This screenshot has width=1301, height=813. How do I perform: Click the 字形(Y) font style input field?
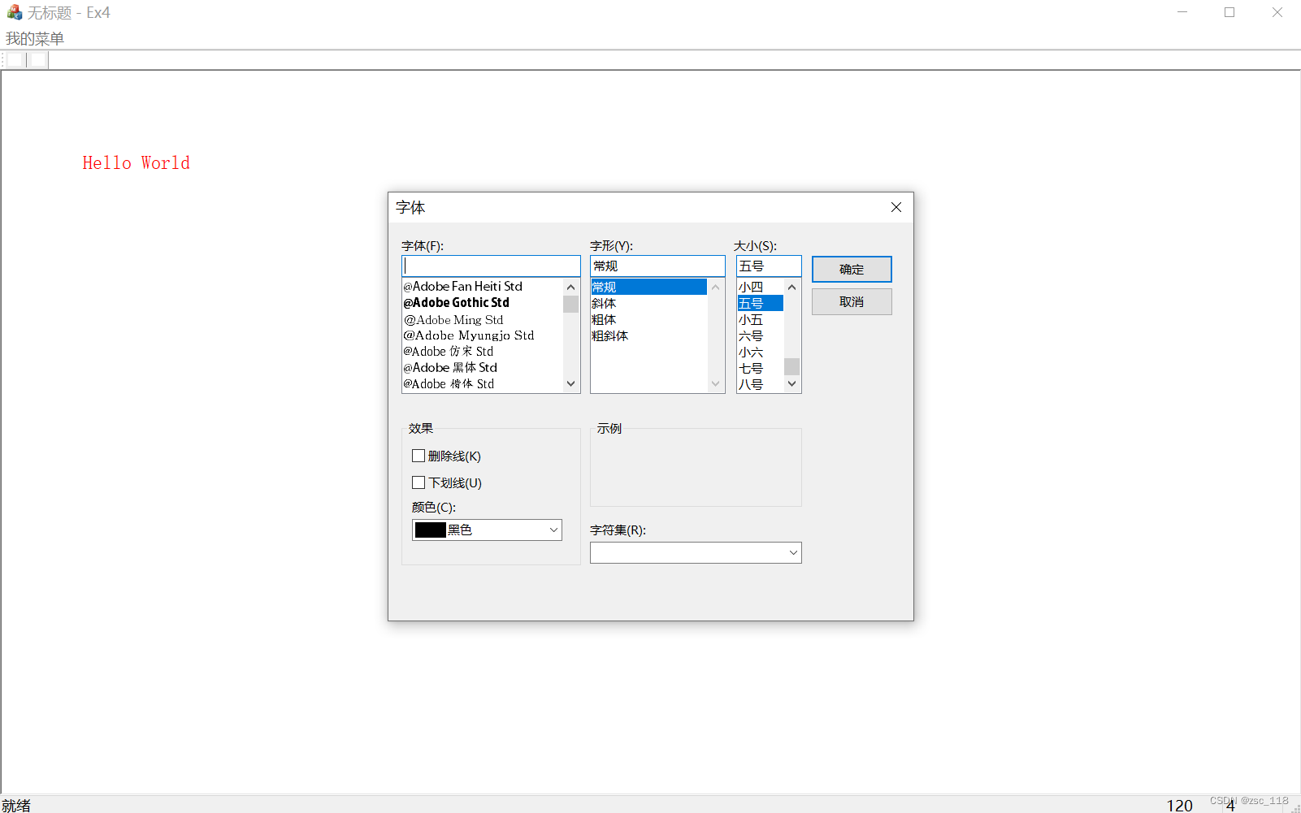[657, 266]
